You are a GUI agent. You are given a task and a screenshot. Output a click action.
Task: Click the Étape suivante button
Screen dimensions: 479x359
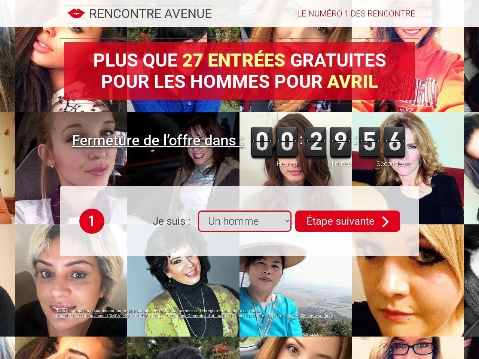348,221
